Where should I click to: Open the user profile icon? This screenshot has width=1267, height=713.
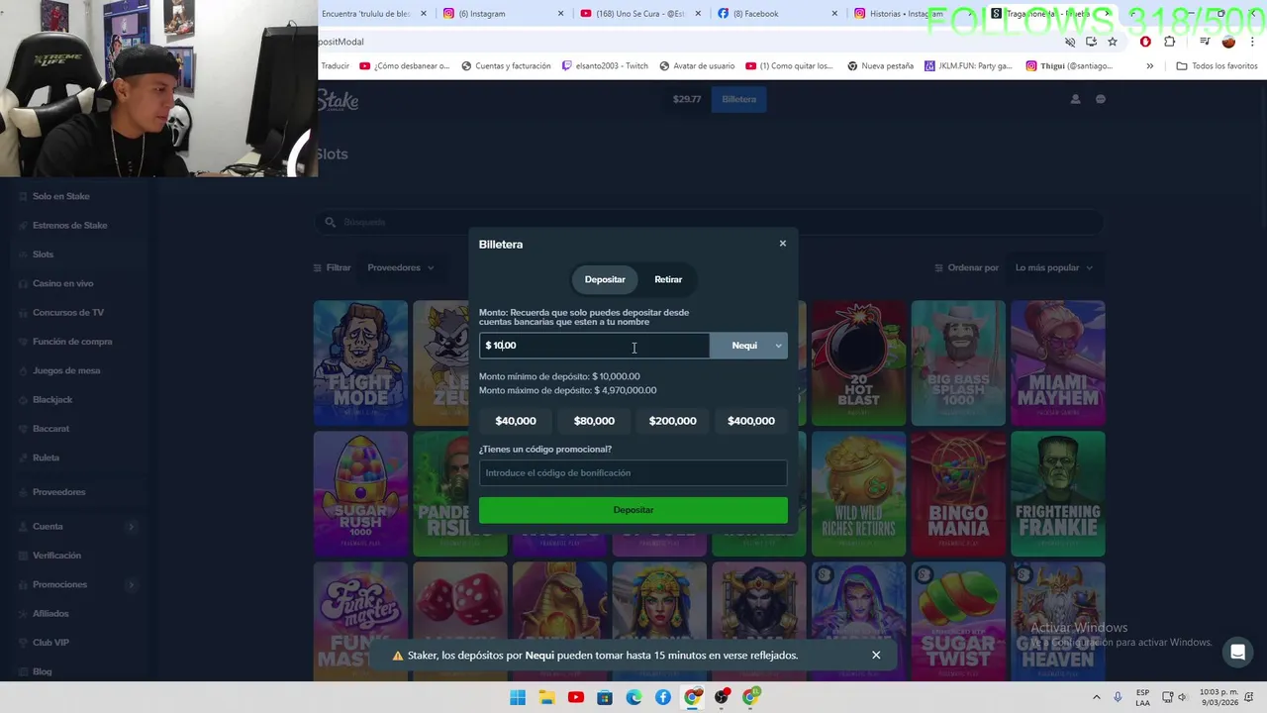coord(1075,99)
